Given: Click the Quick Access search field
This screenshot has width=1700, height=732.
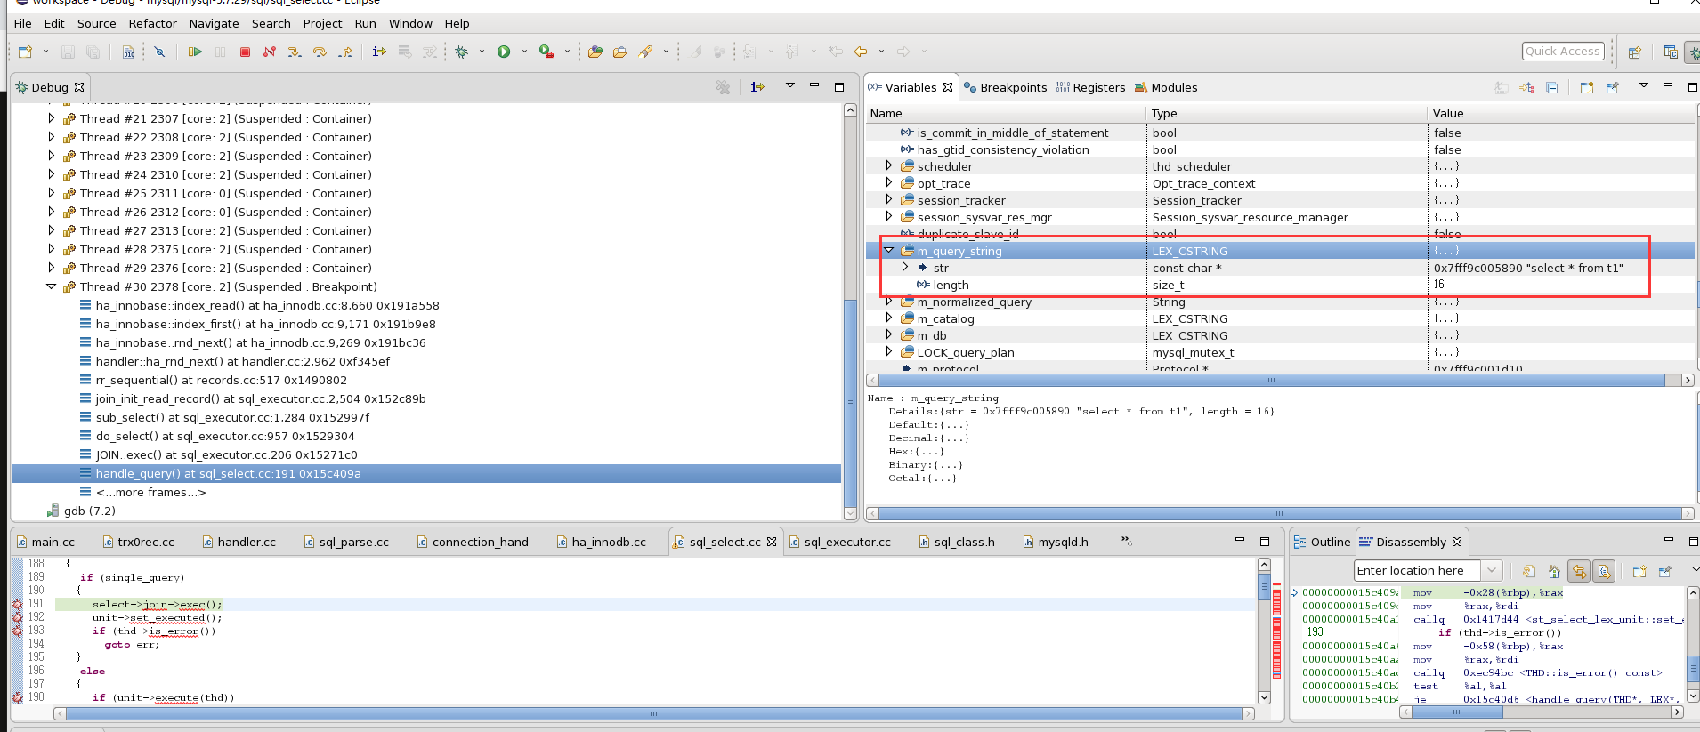Looking at the screenshot, I should click(1562, 52).
